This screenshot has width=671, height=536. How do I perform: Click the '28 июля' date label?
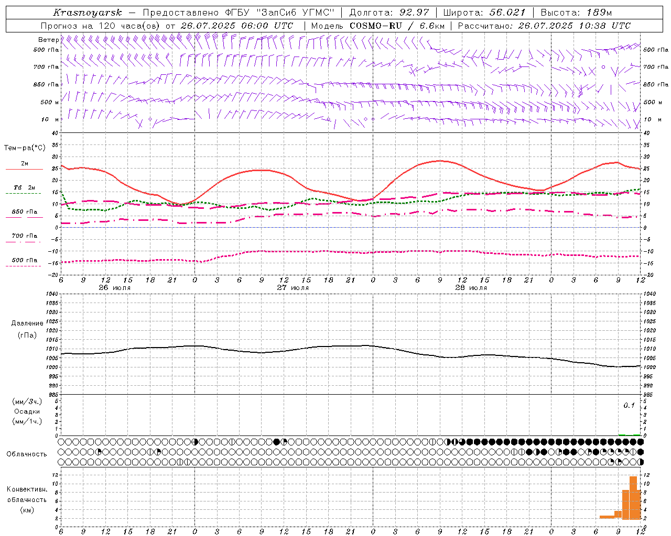(x=471, y=288)
